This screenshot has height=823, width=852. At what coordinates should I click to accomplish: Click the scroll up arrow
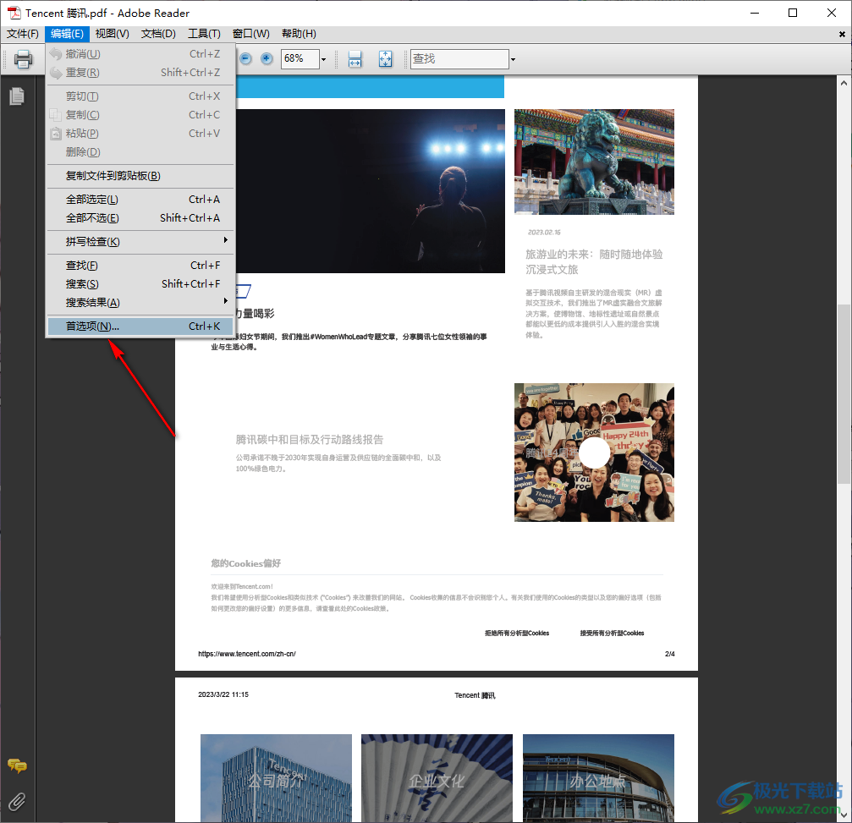point(844,83)
